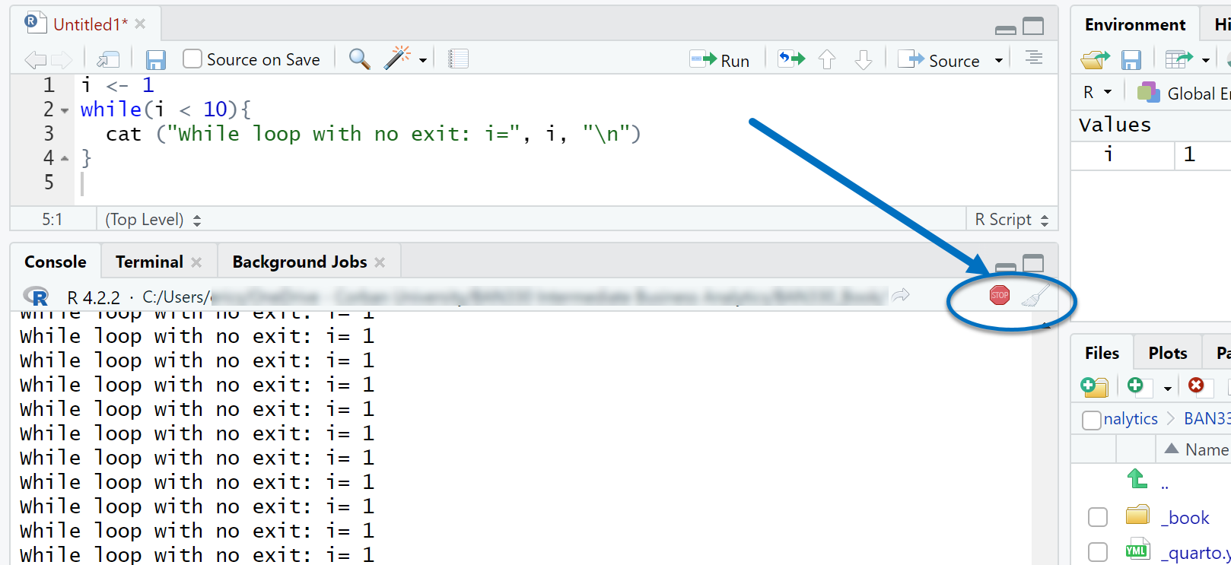Re-run the previous code region
The width and height of the screenshot is (1231, 565).
(x=791, y=59)
